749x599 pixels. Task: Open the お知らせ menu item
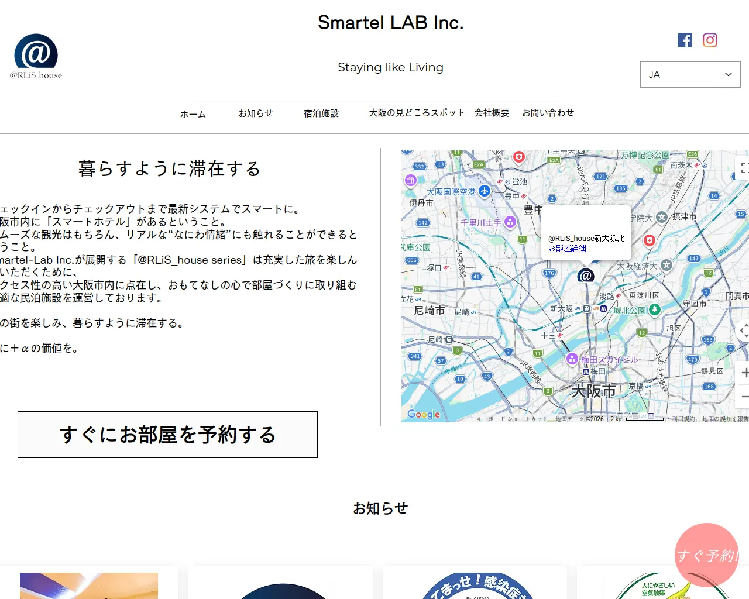click(x=256, y=113)
